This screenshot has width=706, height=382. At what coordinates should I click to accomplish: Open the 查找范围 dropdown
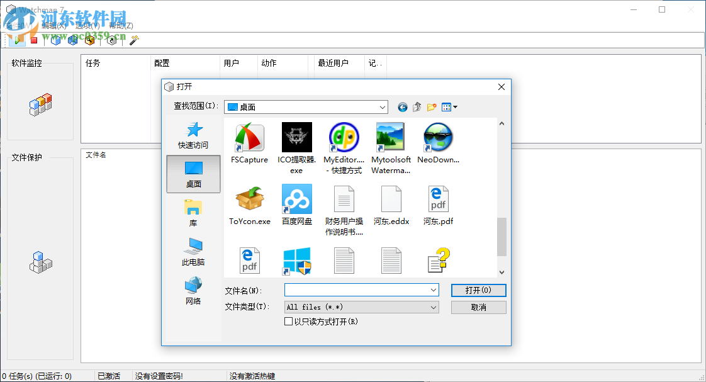383,107
